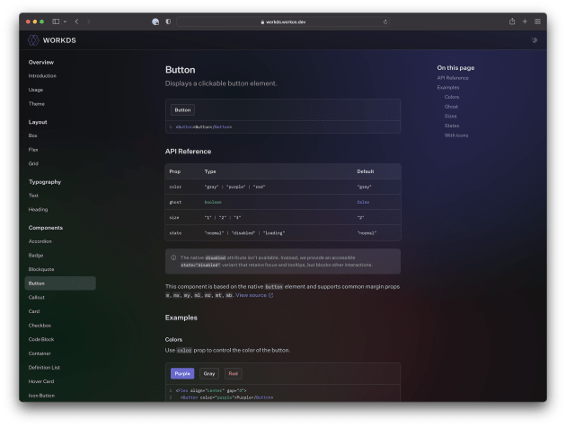Select Grid under Layout
This screenshot has height=427, width=566.
33,163
